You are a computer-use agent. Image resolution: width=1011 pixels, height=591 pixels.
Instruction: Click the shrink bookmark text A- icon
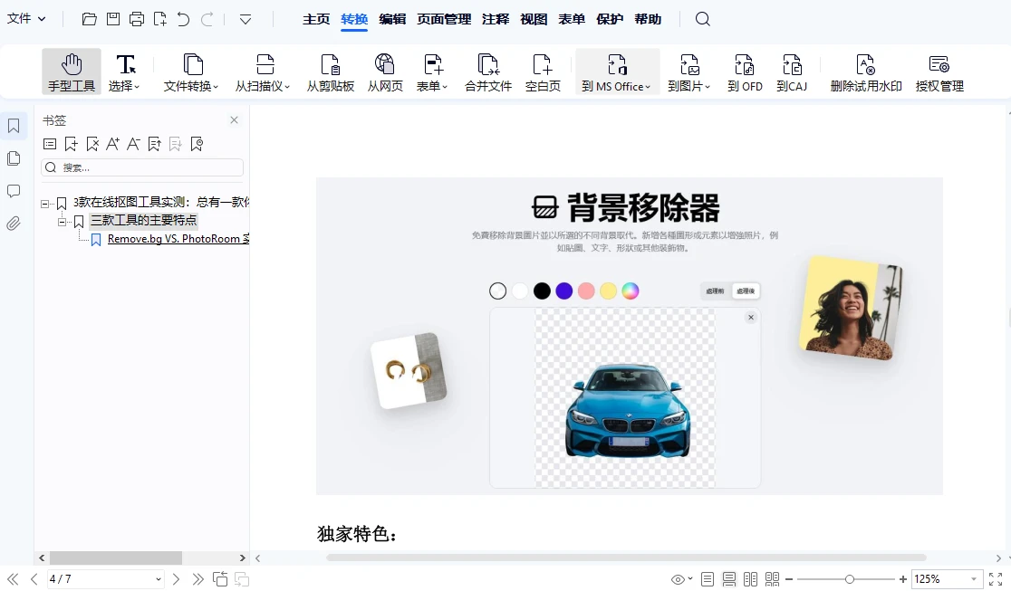coord(133,145)
